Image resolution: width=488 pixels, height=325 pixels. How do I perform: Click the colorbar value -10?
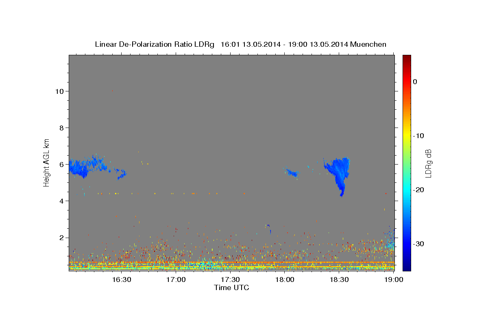pyautogui.click(x=419, y=136)
